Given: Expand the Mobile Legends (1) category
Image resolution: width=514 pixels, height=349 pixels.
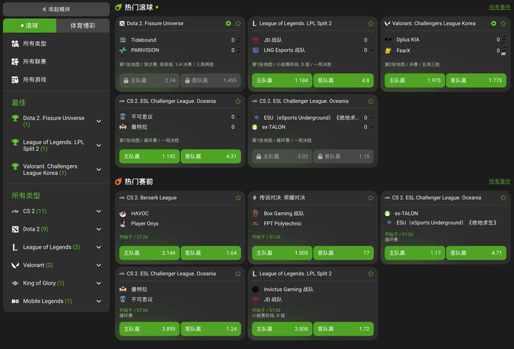Looking at the screenshot, I should click(x=99, y=301).
